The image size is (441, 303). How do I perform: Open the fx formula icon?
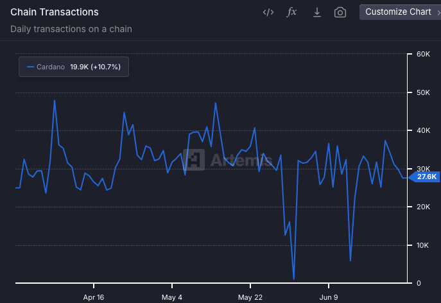291,12
